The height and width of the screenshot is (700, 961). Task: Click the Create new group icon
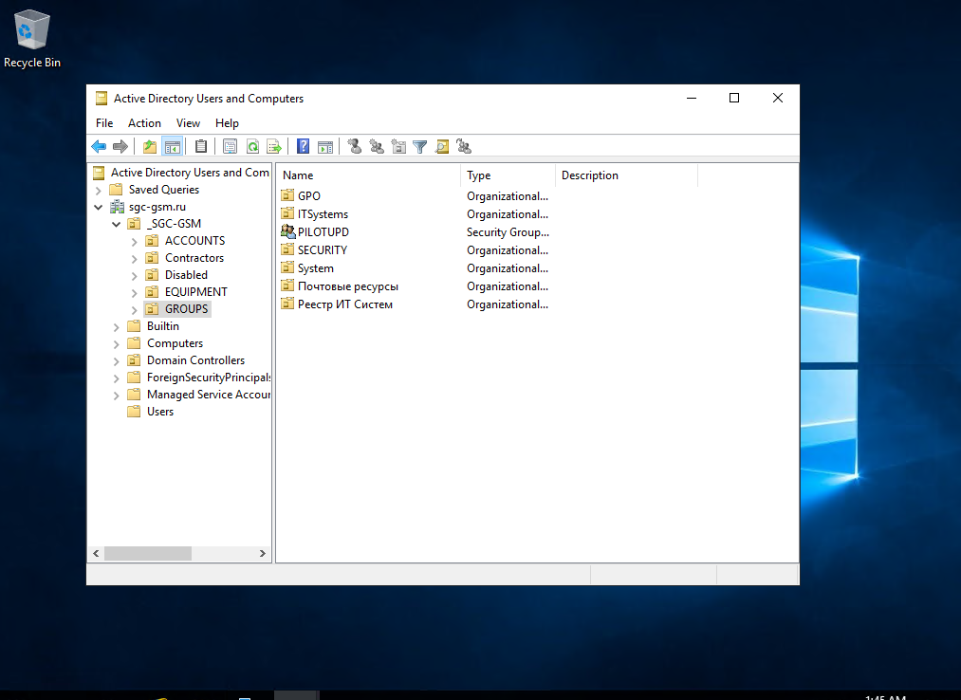tap(377, 146)
